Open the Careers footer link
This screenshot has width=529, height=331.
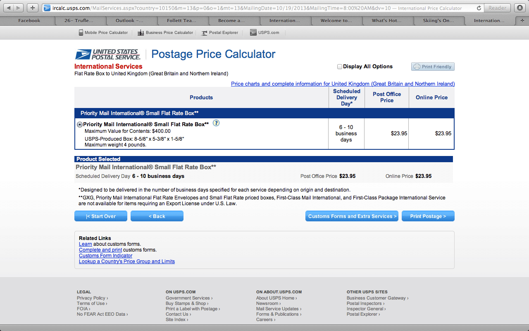tap(265, 319)
